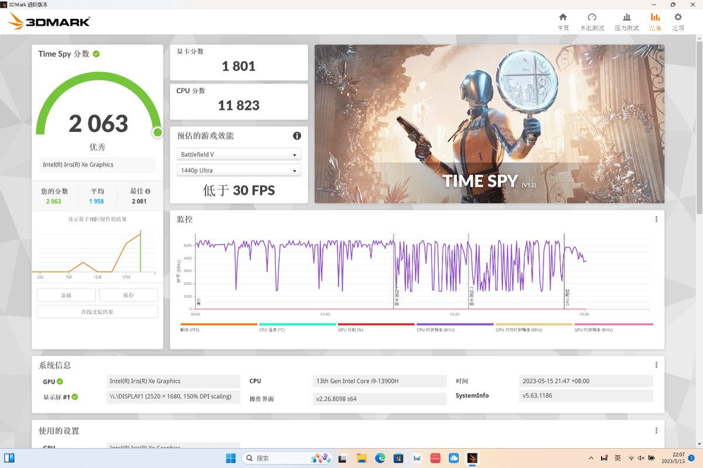Click the volume icon in system tray
The width and height of the screenshot is (703, 468).
pyautogui.click(x=641, y=458)
